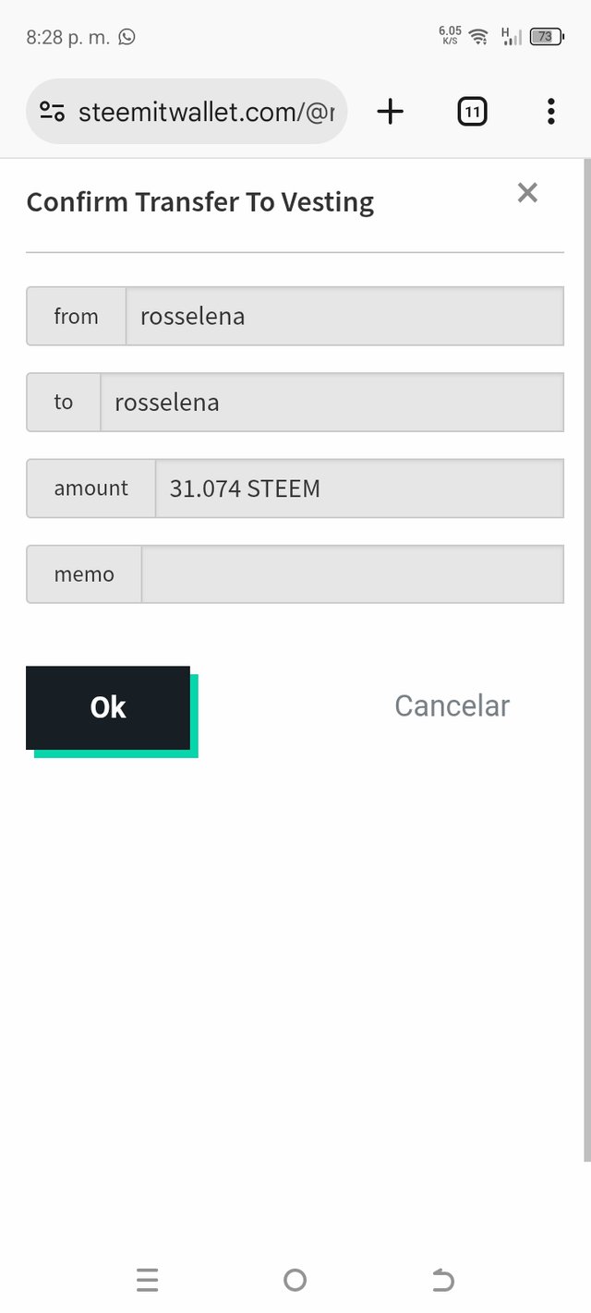Click the amount field showing 31.074 STEEM

[x=359, y=488]
